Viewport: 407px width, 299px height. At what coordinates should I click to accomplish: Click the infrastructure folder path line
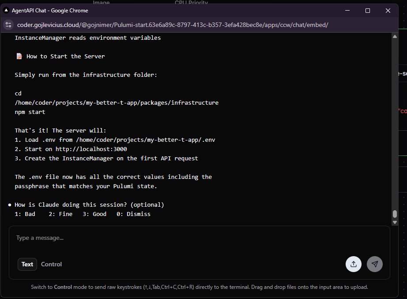pyautogui.click(x=117, y=102)
